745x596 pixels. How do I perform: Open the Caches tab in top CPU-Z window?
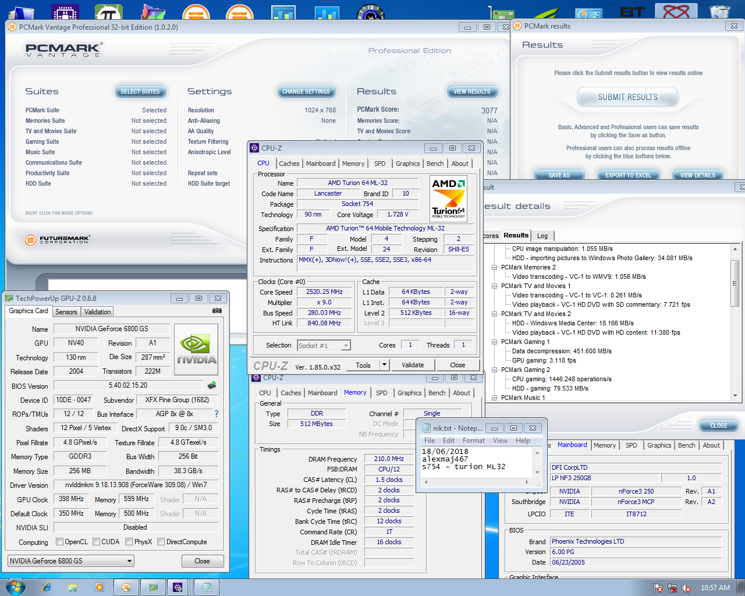pos(289,164)
